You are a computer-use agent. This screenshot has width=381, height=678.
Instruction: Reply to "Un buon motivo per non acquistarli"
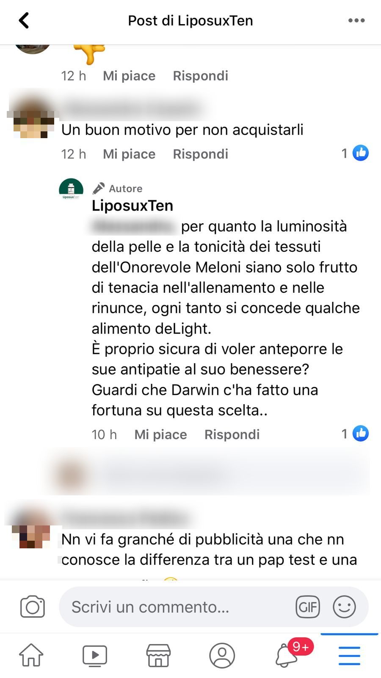[x=201, y=154]
